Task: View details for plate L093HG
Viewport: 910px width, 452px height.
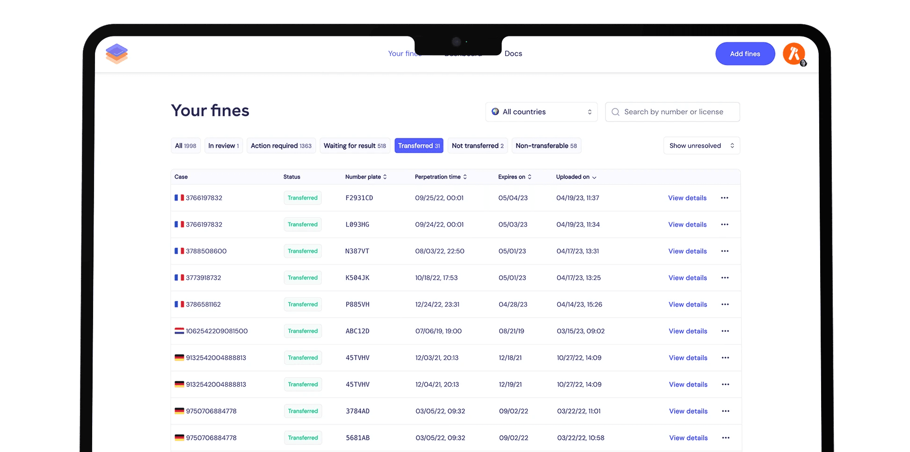Action: 687,224
